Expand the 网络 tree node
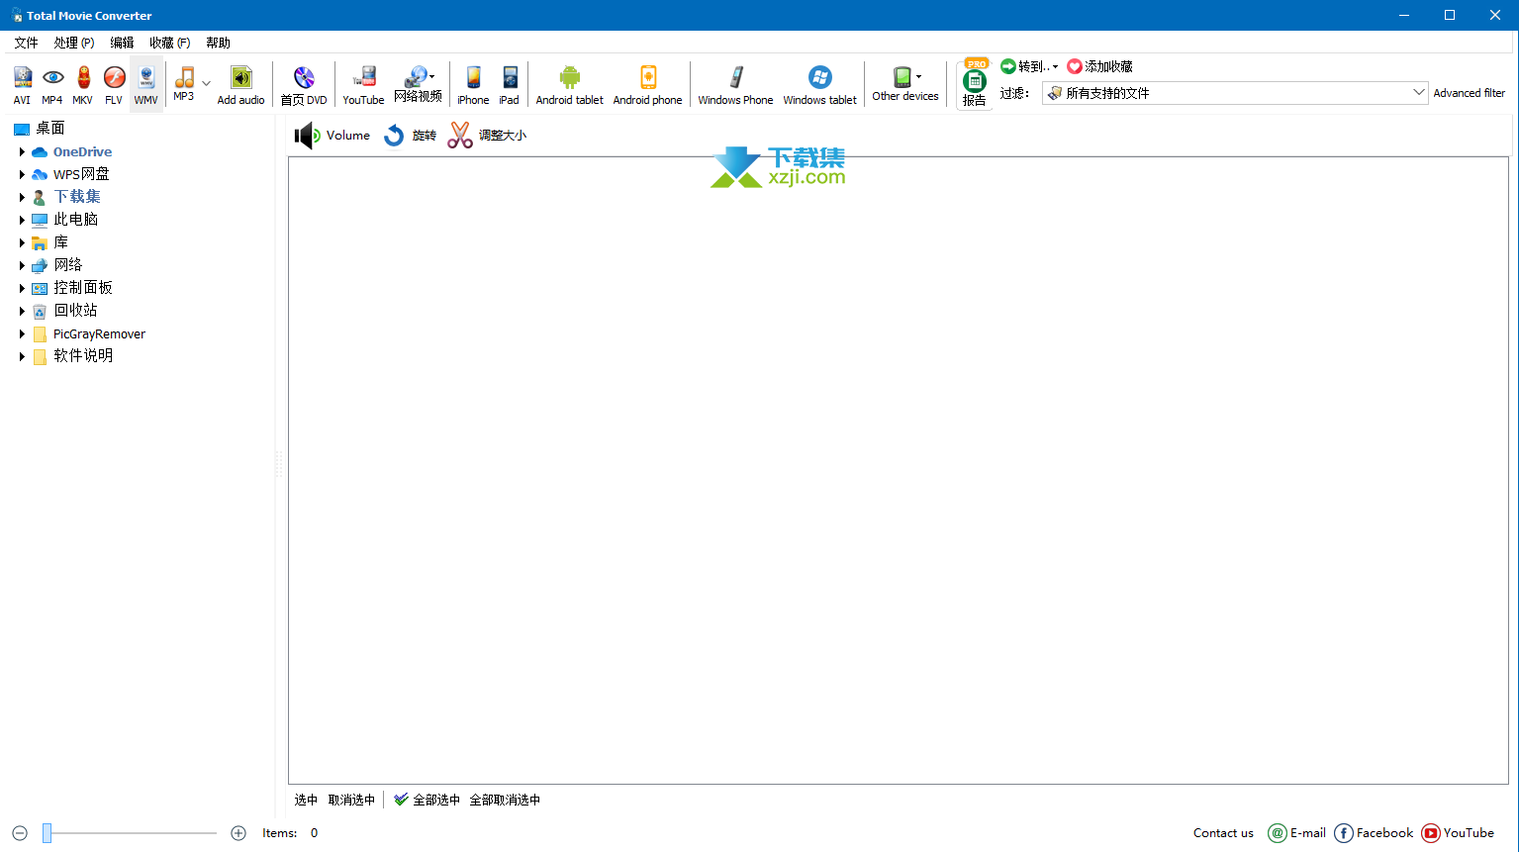The width and height of the screenshot is (1519, 852). pos(22,265)
